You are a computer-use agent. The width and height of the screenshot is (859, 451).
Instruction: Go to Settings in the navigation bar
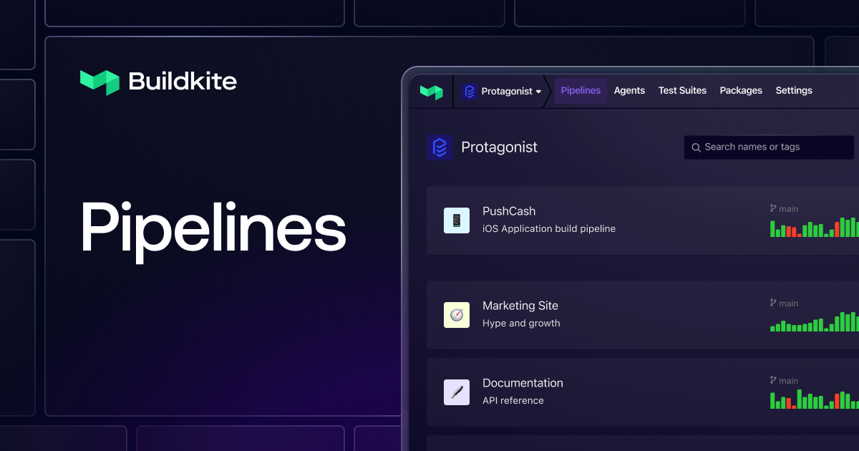point(794,90)
